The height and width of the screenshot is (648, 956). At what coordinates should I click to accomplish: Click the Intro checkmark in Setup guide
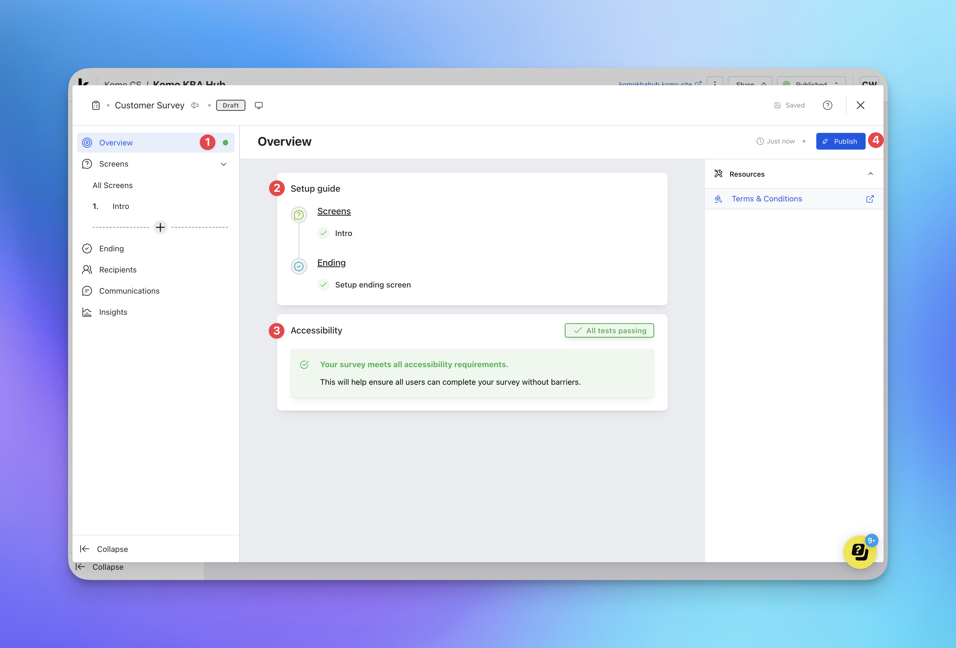point(324,233)
